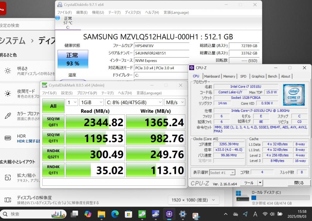The width and height of the screenshot is (312, 221).
Task: Open Microsoft Store from the taskbar
Action: pyautogui.click(x=128, y=214)
